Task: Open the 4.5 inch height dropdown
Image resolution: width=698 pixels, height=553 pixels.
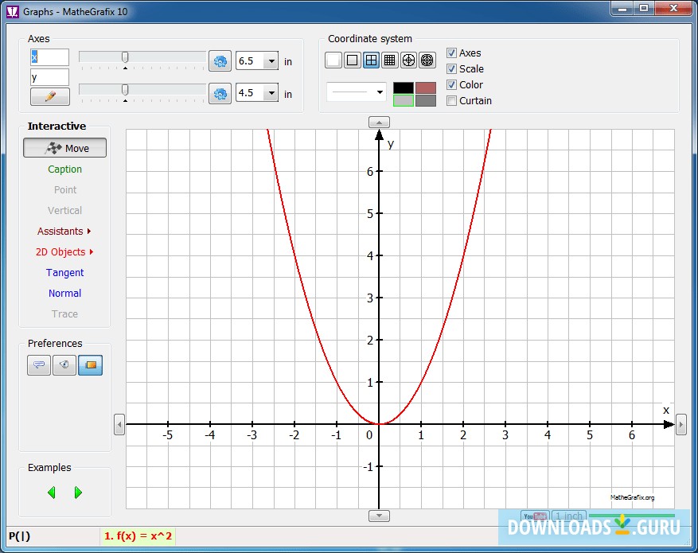Action: [x=271, y=93]
